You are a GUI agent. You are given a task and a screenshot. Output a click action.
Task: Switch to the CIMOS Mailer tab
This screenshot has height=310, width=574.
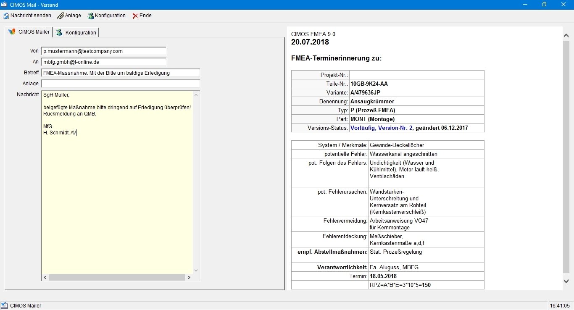click(29, 32)
